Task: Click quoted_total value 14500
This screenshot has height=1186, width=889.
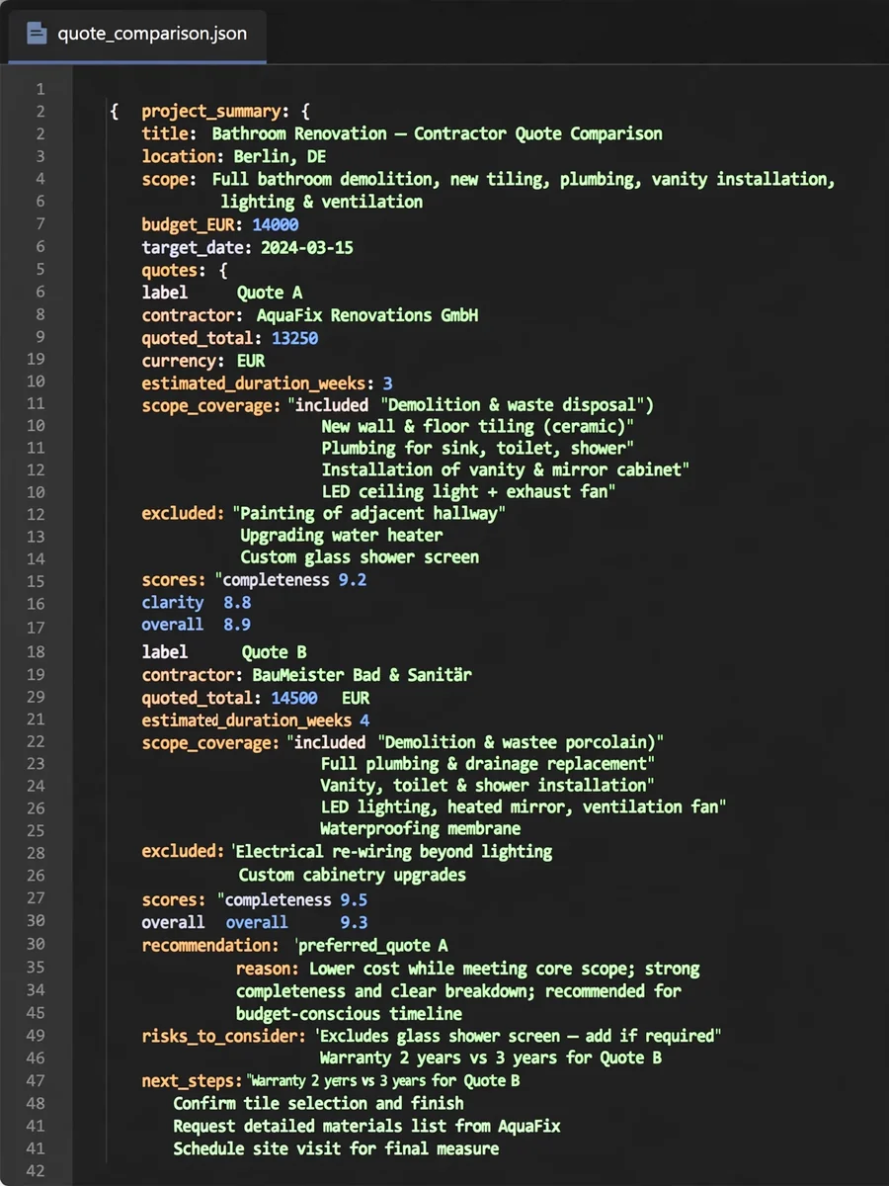Action: tap(294, 698)
